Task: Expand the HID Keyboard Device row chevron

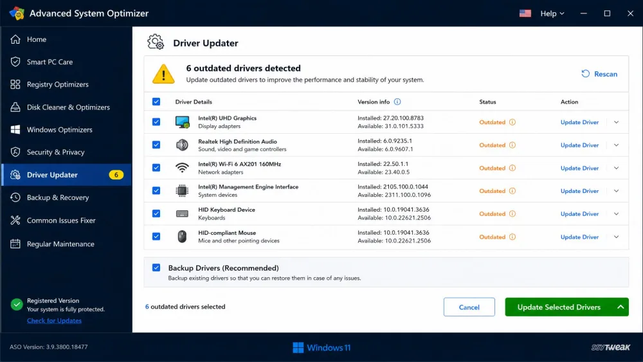Action: coord(617,214)
